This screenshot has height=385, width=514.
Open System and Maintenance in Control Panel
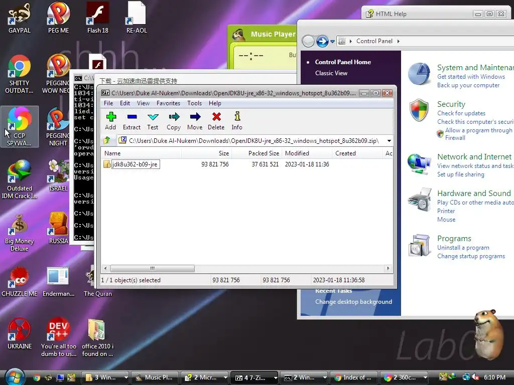click(x=475, y=68)
